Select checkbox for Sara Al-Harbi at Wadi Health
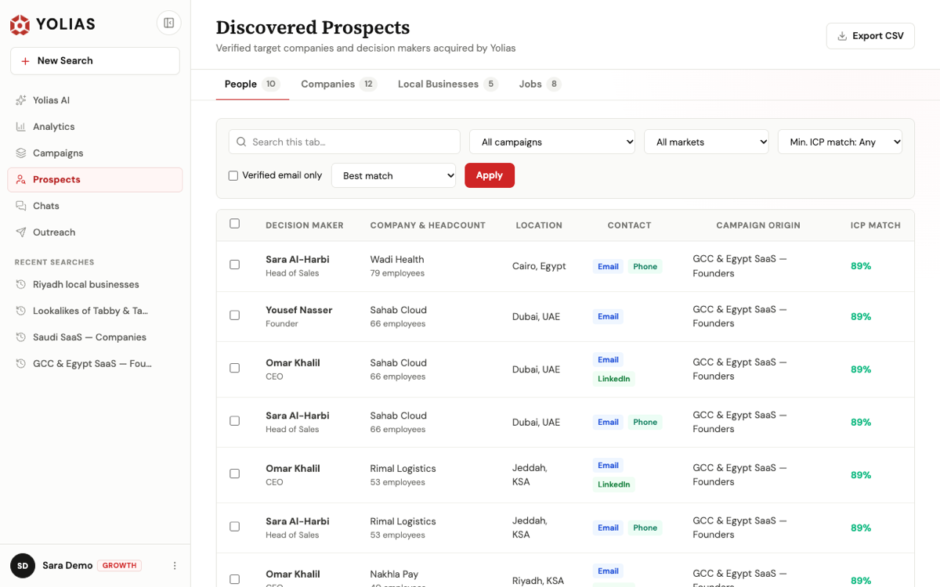940x587 pixels. (234, 265)
